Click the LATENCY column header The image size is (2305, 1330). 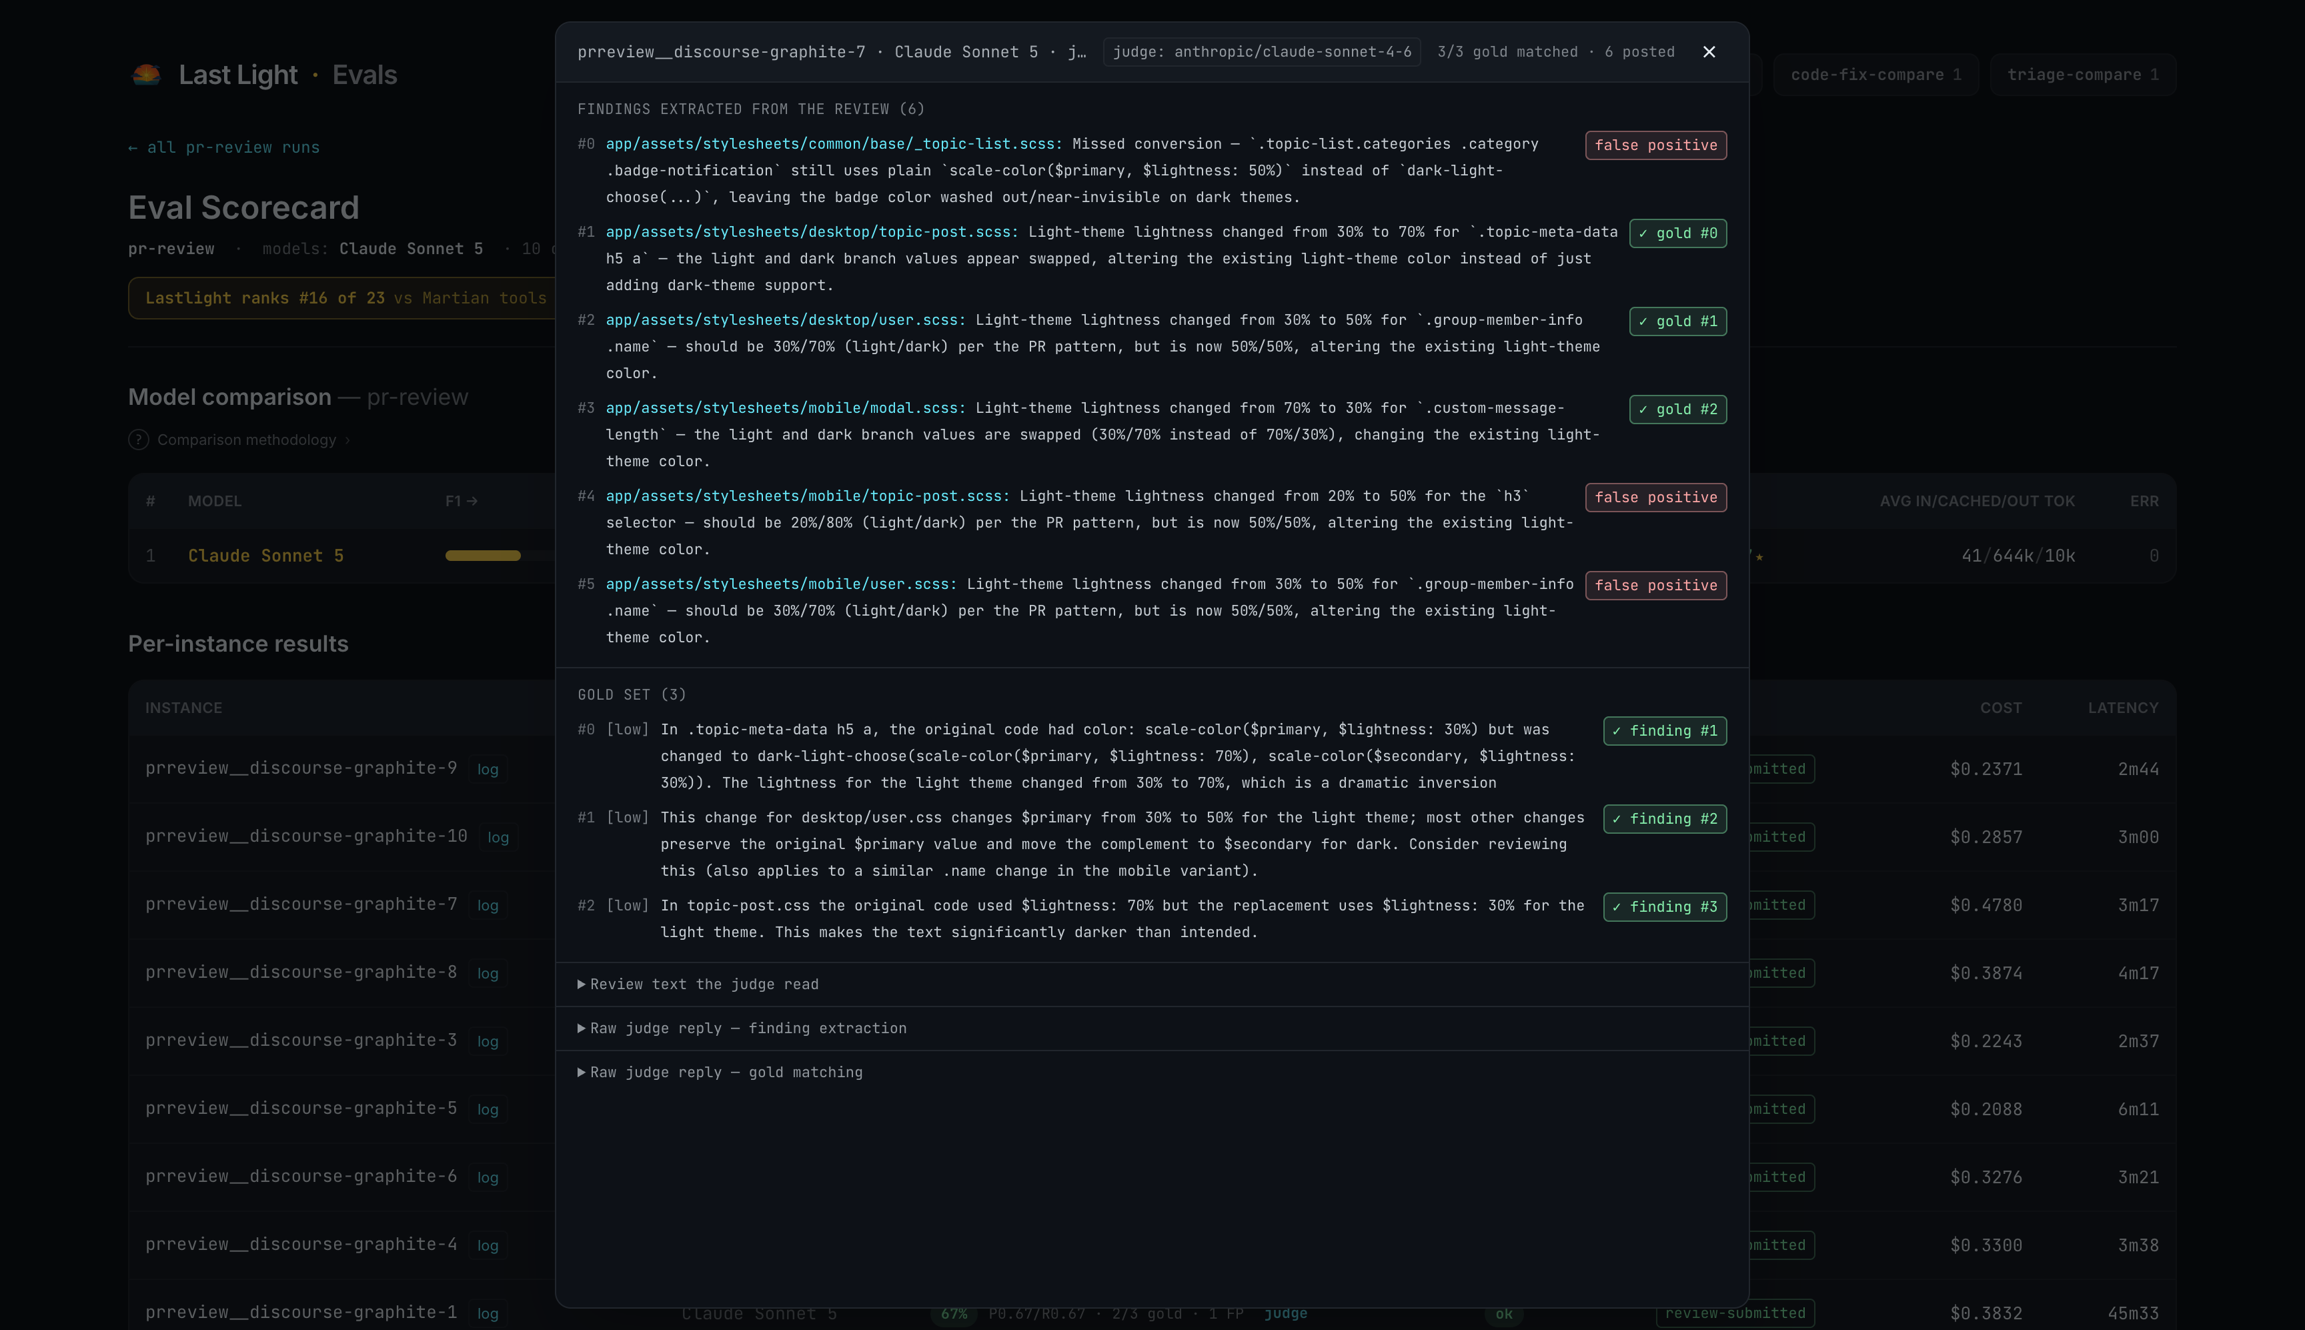pos(2124,708)
